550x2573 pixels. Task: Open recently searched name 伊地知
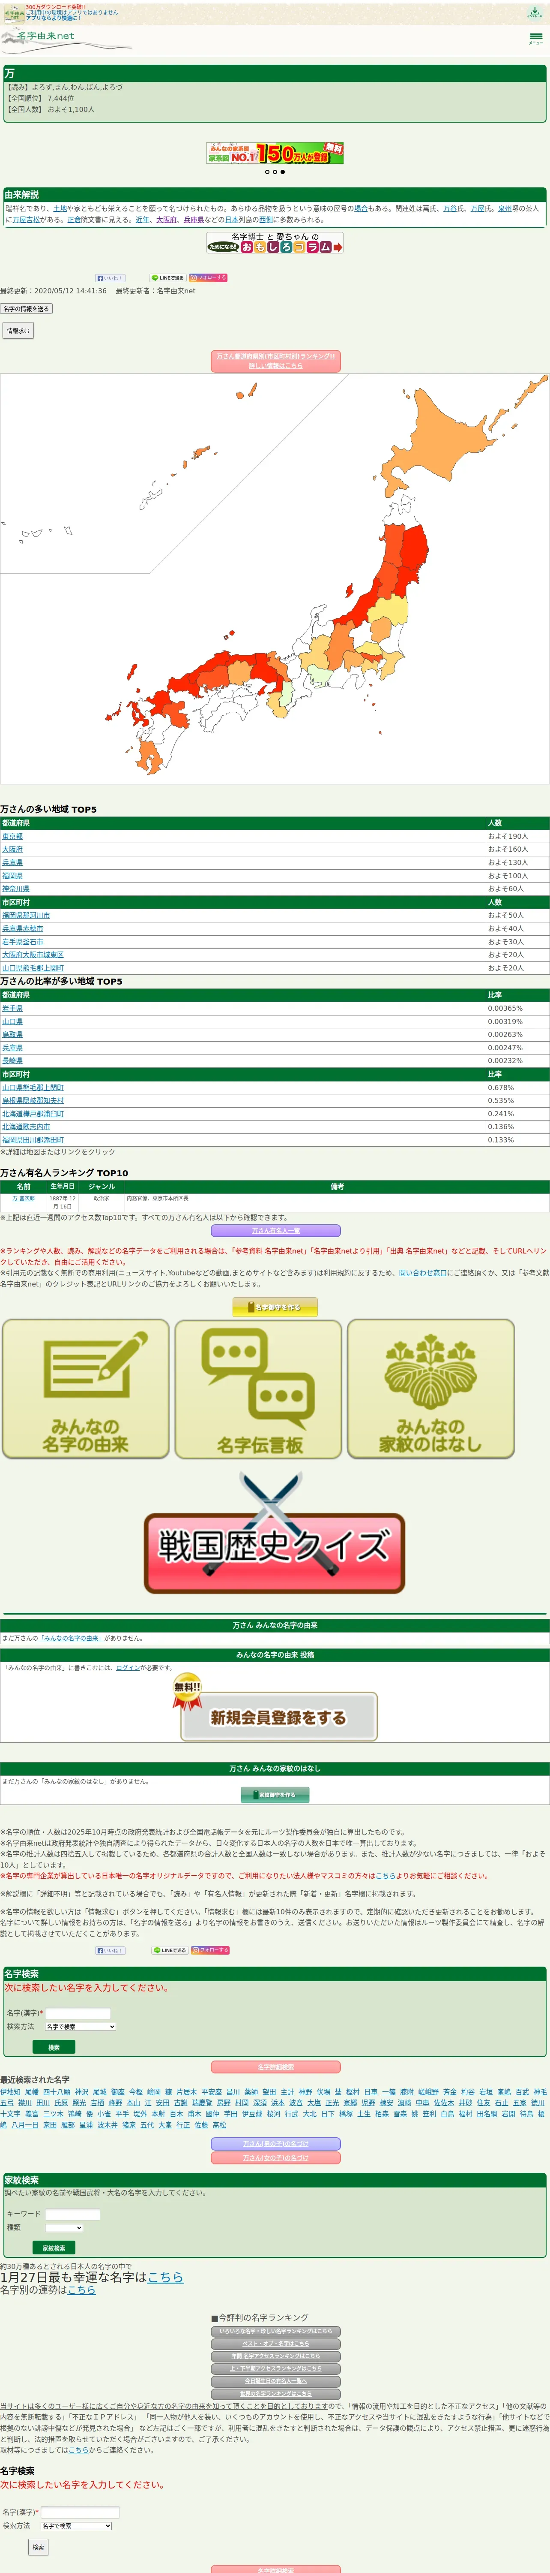click(10, 2091)
